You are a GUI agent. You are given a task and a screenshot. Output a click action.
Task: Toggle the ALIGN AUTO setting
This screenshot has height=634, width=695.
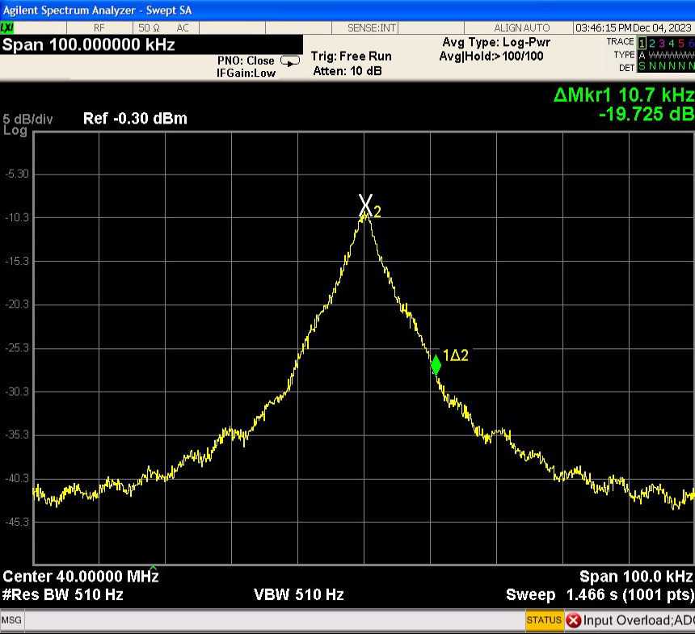pos(522,28)
